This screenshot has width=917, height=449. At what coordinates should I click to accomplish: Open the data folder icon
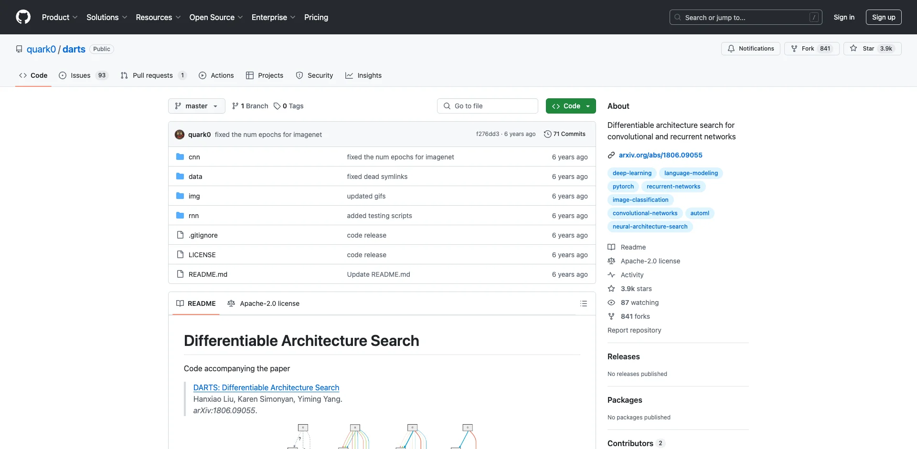[x=180, y=176]
